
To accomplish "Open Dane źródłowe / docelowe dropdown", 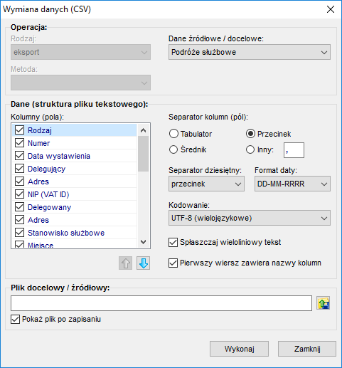I will [x=250, y=52].
